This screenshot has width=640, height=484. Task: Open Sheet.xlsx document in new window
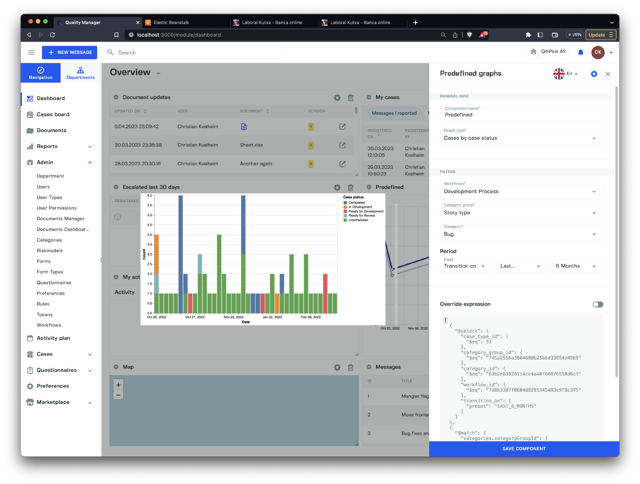pyautogui.click(x=342, y=145)
